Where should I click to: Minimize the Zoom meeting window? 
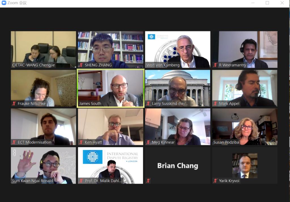click(253, 3)
